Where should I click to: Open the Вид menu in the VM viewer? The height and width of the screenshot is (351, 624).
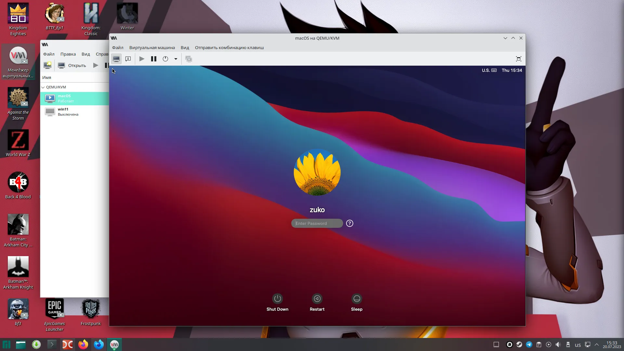(185, 47)
